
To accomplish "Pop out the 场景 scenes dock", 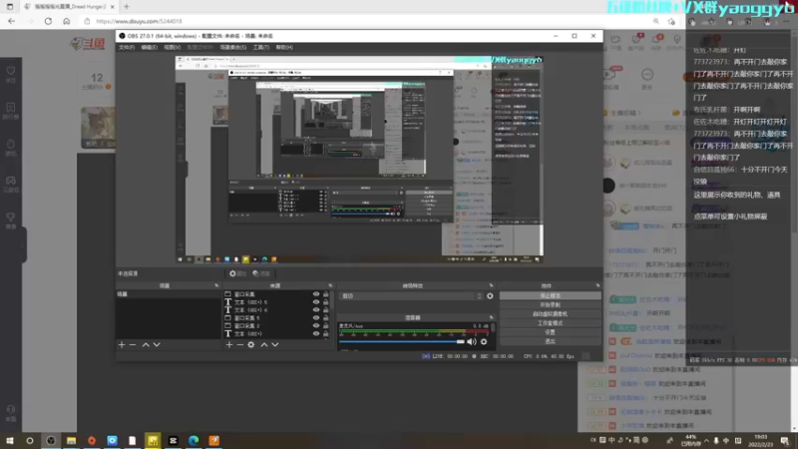I will (x=216, y=285).
